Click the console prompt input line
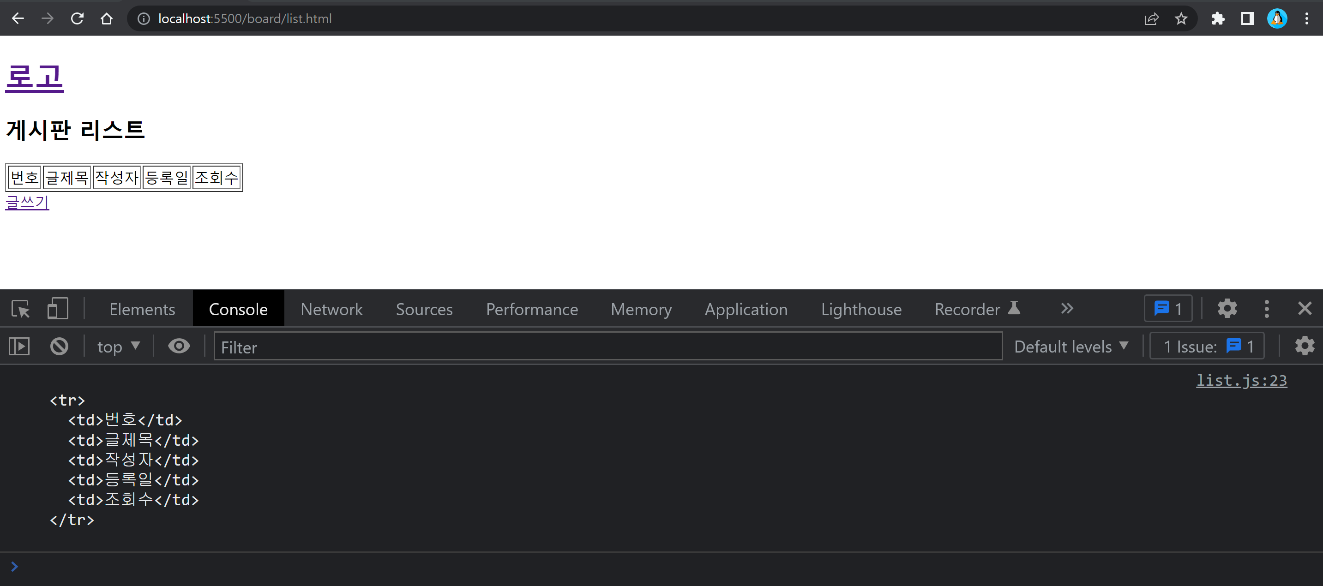Image resolution: width=1323 pixels, height=586 pixels. 668,567
